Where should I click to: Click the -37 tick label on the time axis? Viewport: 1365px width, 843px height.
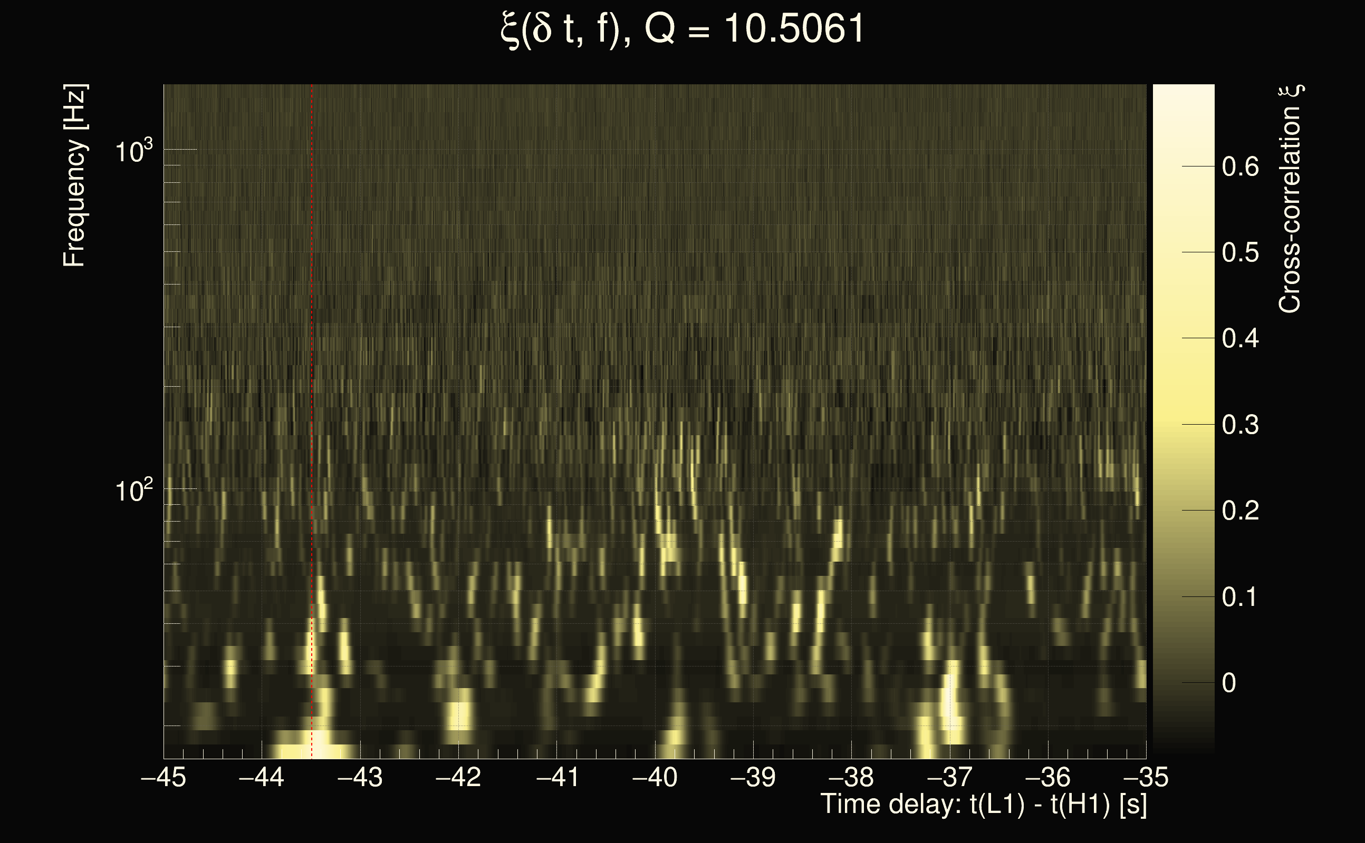(949, 777)
